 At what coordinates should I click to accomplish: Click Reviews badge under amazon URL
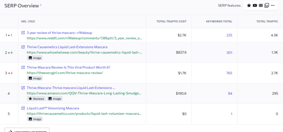click(36, 99)
